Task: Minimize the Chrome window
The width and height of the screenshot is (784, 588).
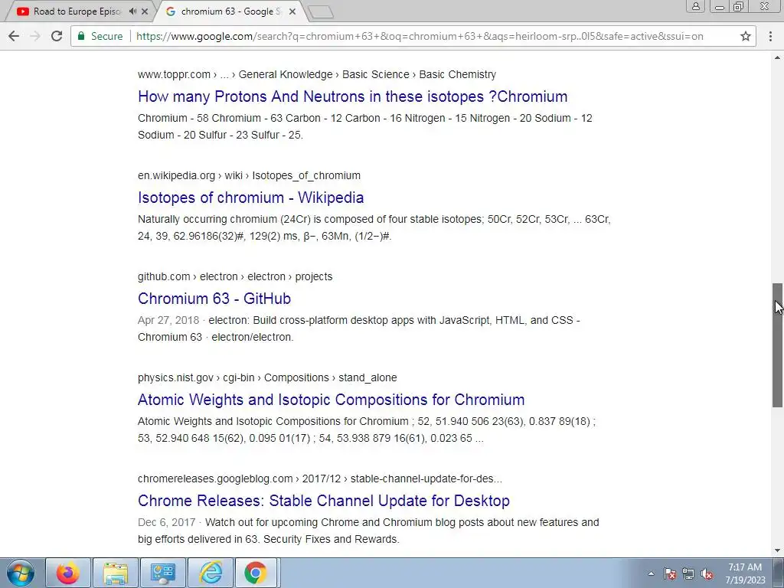Action: (720, 6)
